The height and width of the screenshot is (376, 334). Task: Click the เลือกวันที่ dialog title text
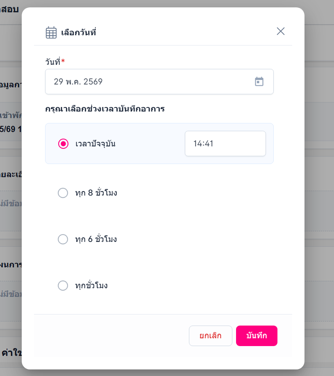click(79, 32)
